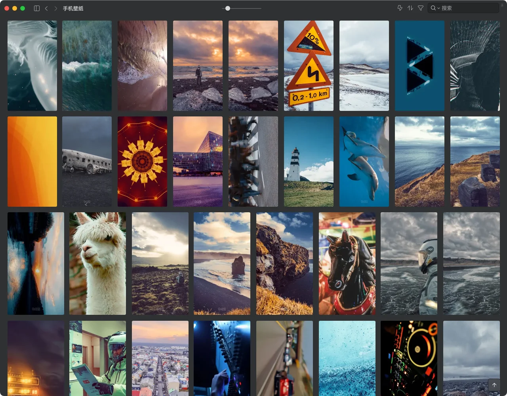Select the gray cloudy shoreline photo
507x396 pixels.
click(471, 358)
